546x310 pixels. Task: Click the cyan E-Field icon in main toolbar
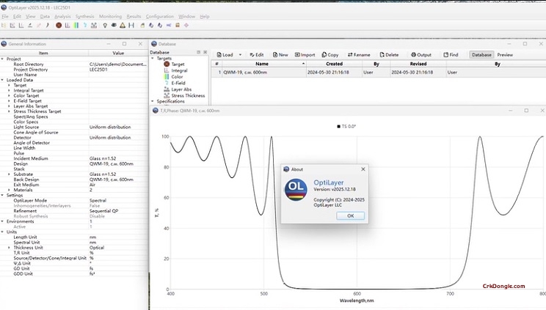pyautogui.click(x=84, y=26)
